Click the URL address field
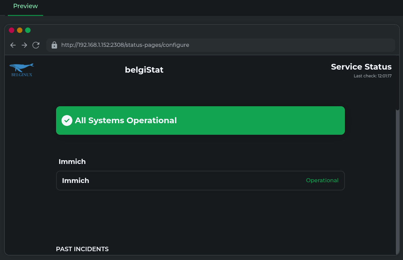 pyautogui.click(x=221, y=45)
